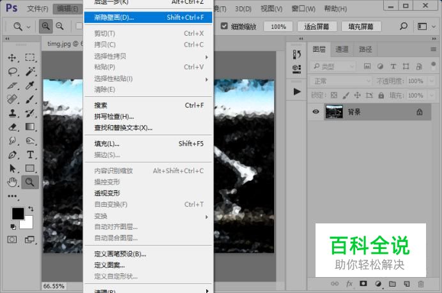Select the Clone Stamp tool
Viewport: 442px width, 293px height.
(12, 113)
